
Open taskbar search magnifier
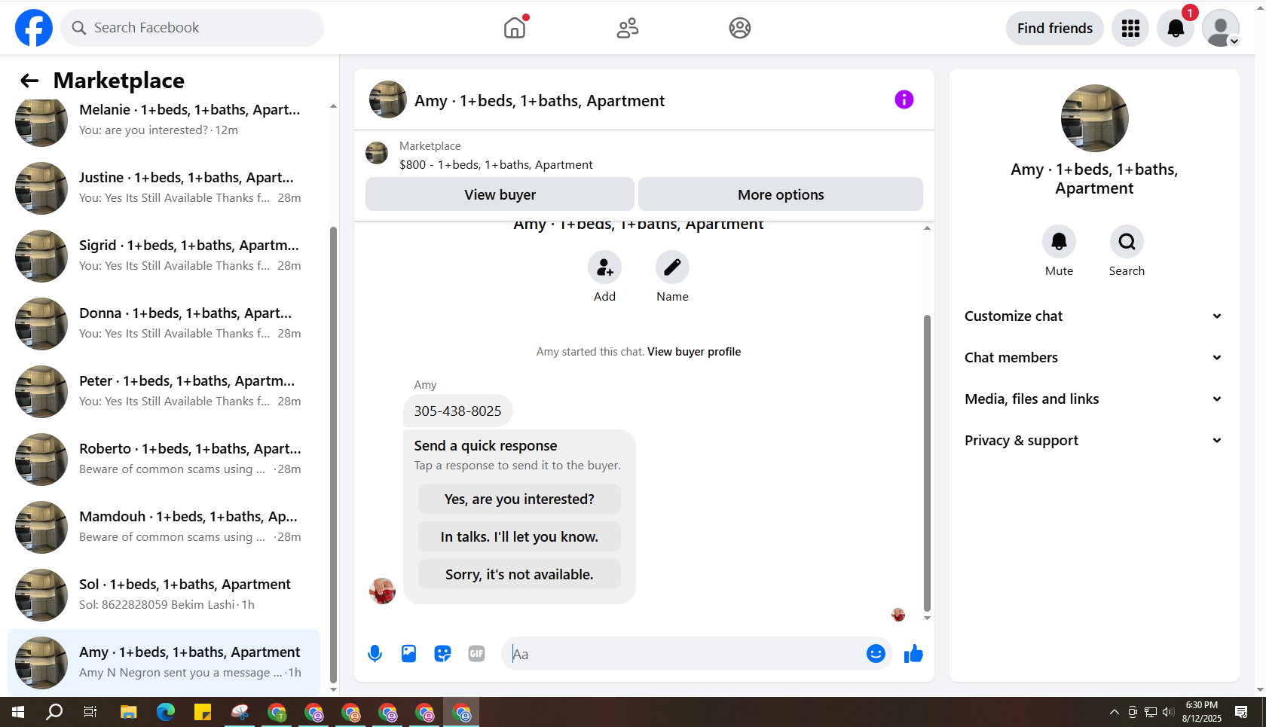54,712
